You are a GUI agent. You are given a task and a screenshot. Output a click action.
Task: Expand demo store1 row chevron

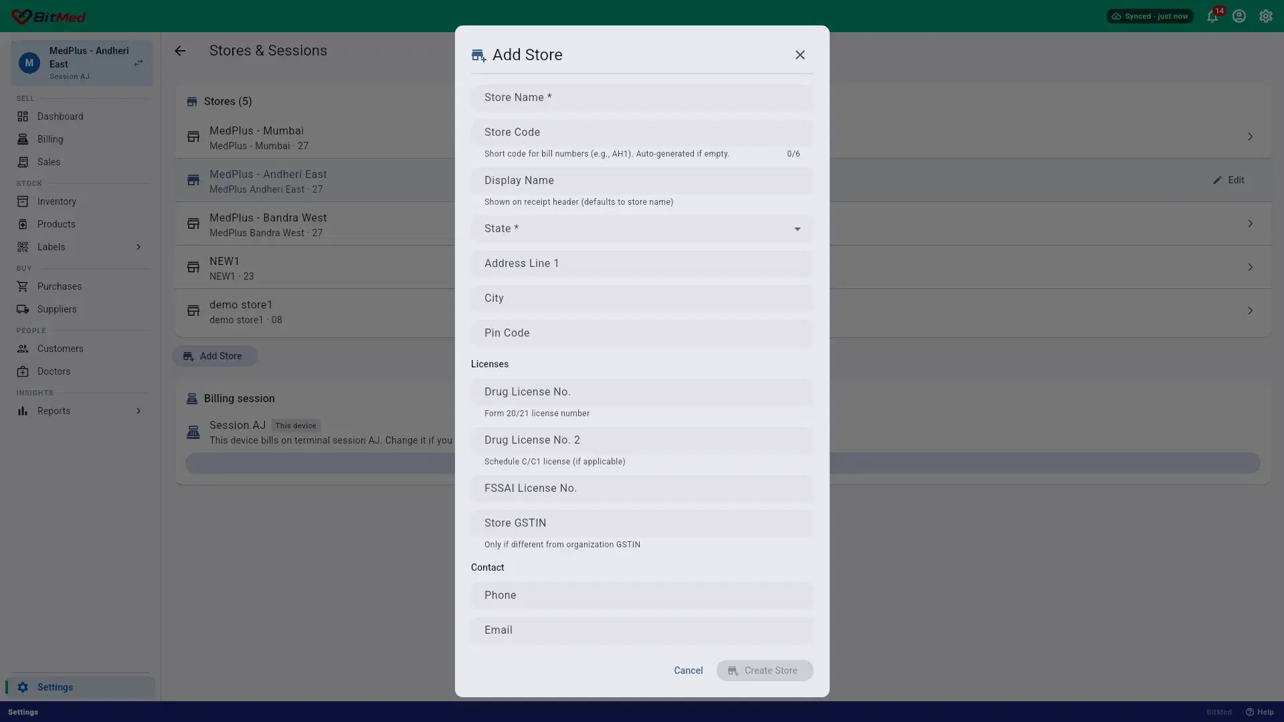pyautogui.click(x=1250, y=310)
